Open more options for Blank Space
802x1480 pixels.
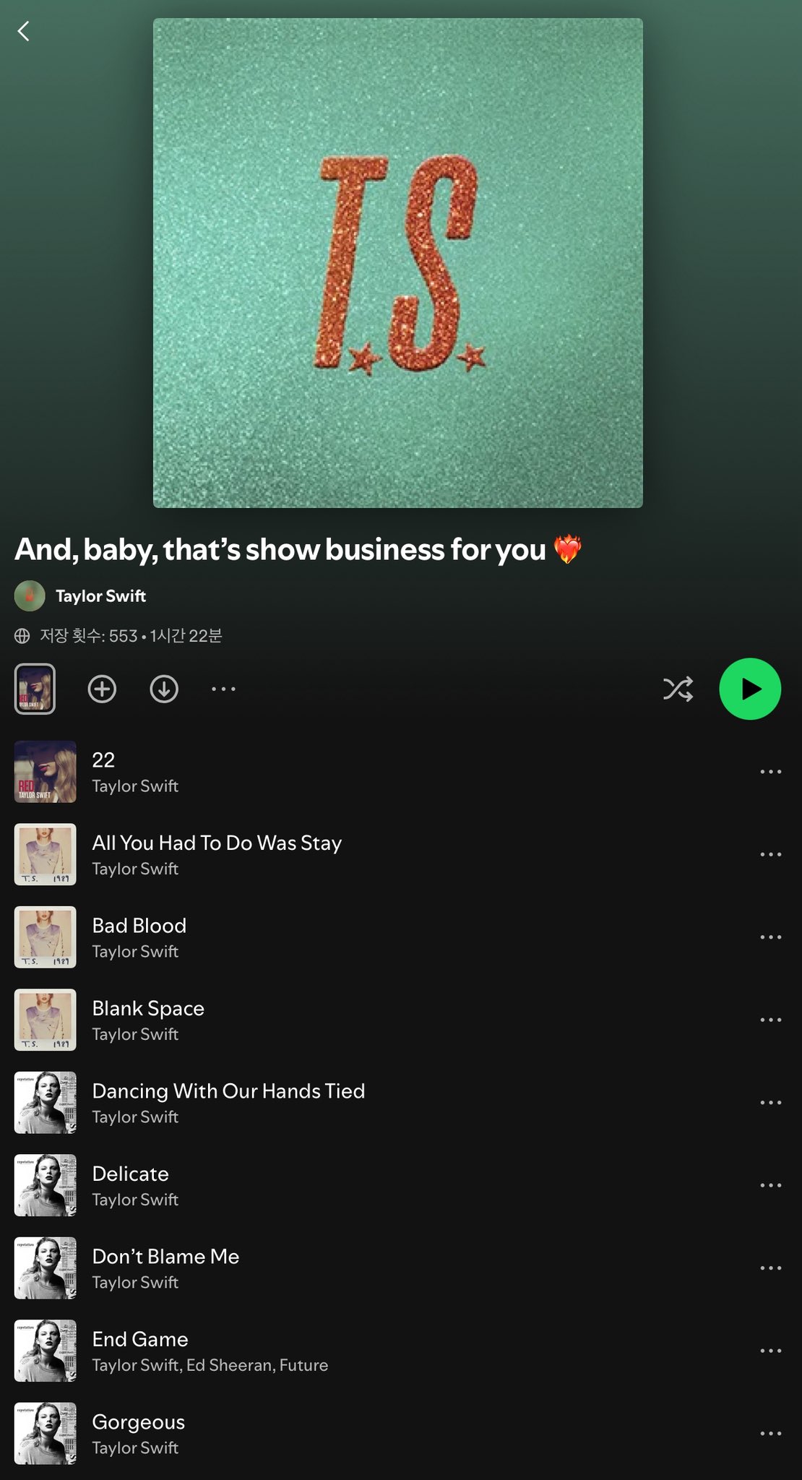pos(770,1020)
